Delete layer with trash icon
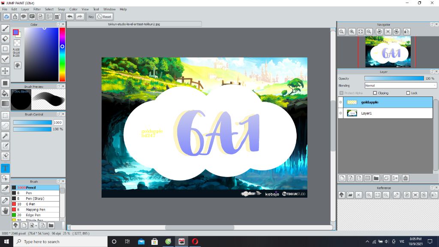 pos(406,178)
